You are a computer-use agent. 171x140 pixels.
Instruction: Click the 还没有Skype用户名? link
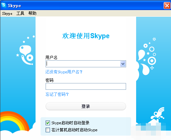(64, 72)
